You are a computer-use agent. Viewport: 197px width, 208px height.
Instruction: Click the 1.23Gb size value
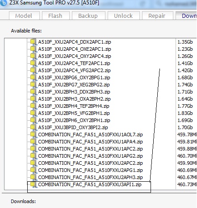coord(185,49)
